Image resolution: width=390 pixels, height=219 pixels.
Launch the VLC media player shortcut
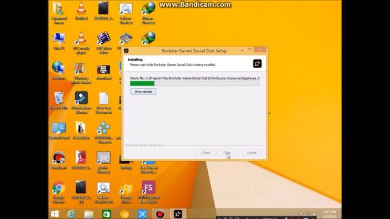81,43
